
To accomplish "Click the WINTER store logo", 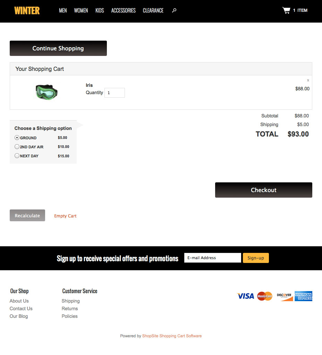I will [x=27, y=11].
